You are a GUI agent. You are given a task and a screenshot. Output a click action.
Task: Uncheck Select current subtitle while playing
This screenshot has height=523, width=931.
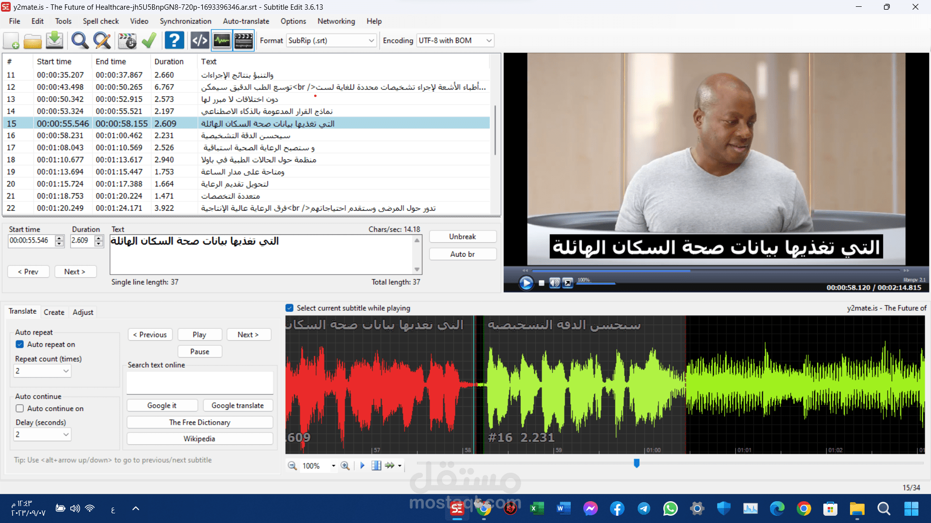coord(289,308)
